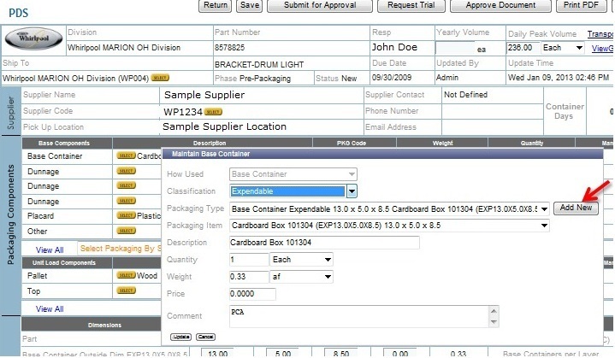The height and width of the screenshot is (358, 615).
Task: Click SELECT icon in Base Container row
Action: [126, 156]
